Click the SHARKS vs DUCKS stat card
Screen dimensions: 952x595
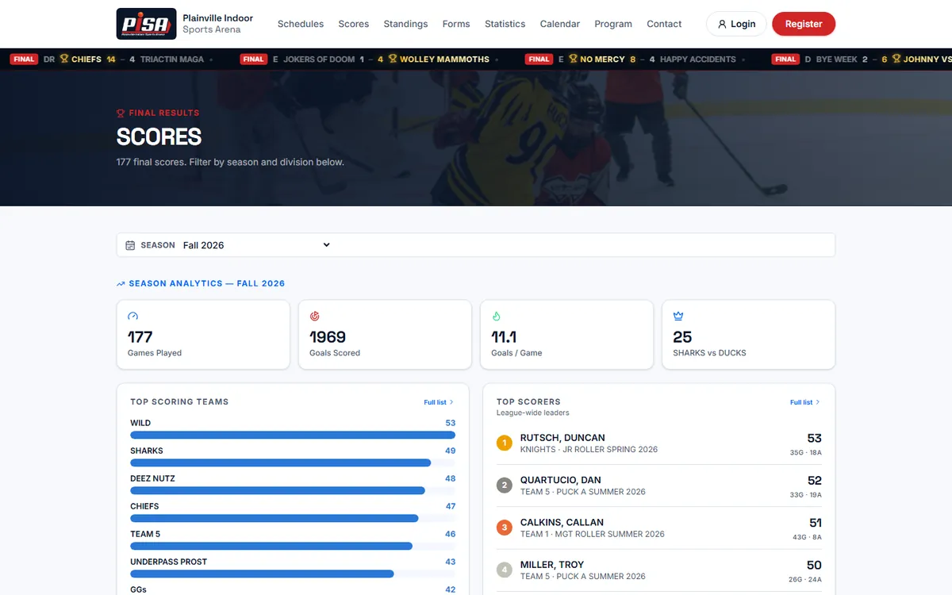tap(748, 334)
